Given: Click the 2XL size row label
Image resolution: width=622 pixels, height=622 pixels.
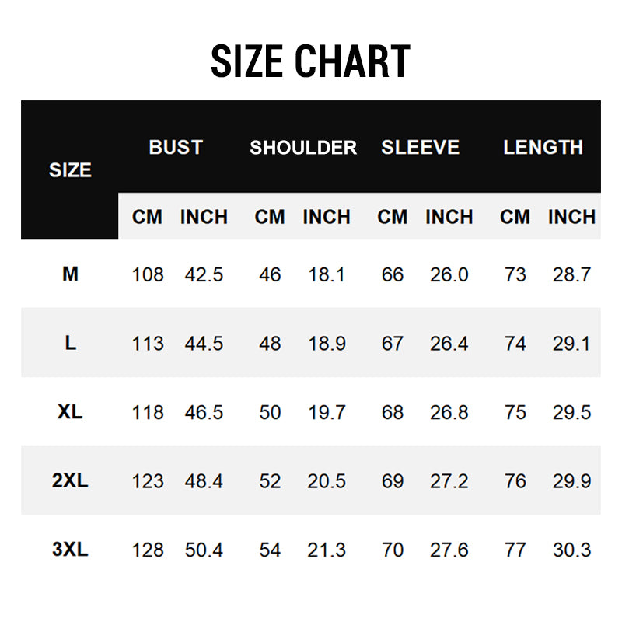Looking at the screenshot, I should point(70,480).
